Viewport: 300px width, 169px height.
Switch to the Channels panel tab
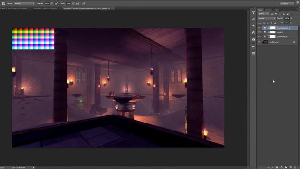click(x=269, y=10)
